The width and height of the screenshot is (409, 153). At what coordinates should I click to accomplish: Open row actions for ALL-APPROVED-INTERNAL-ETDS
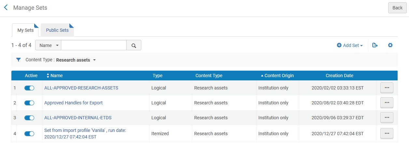tap(387, 118)
